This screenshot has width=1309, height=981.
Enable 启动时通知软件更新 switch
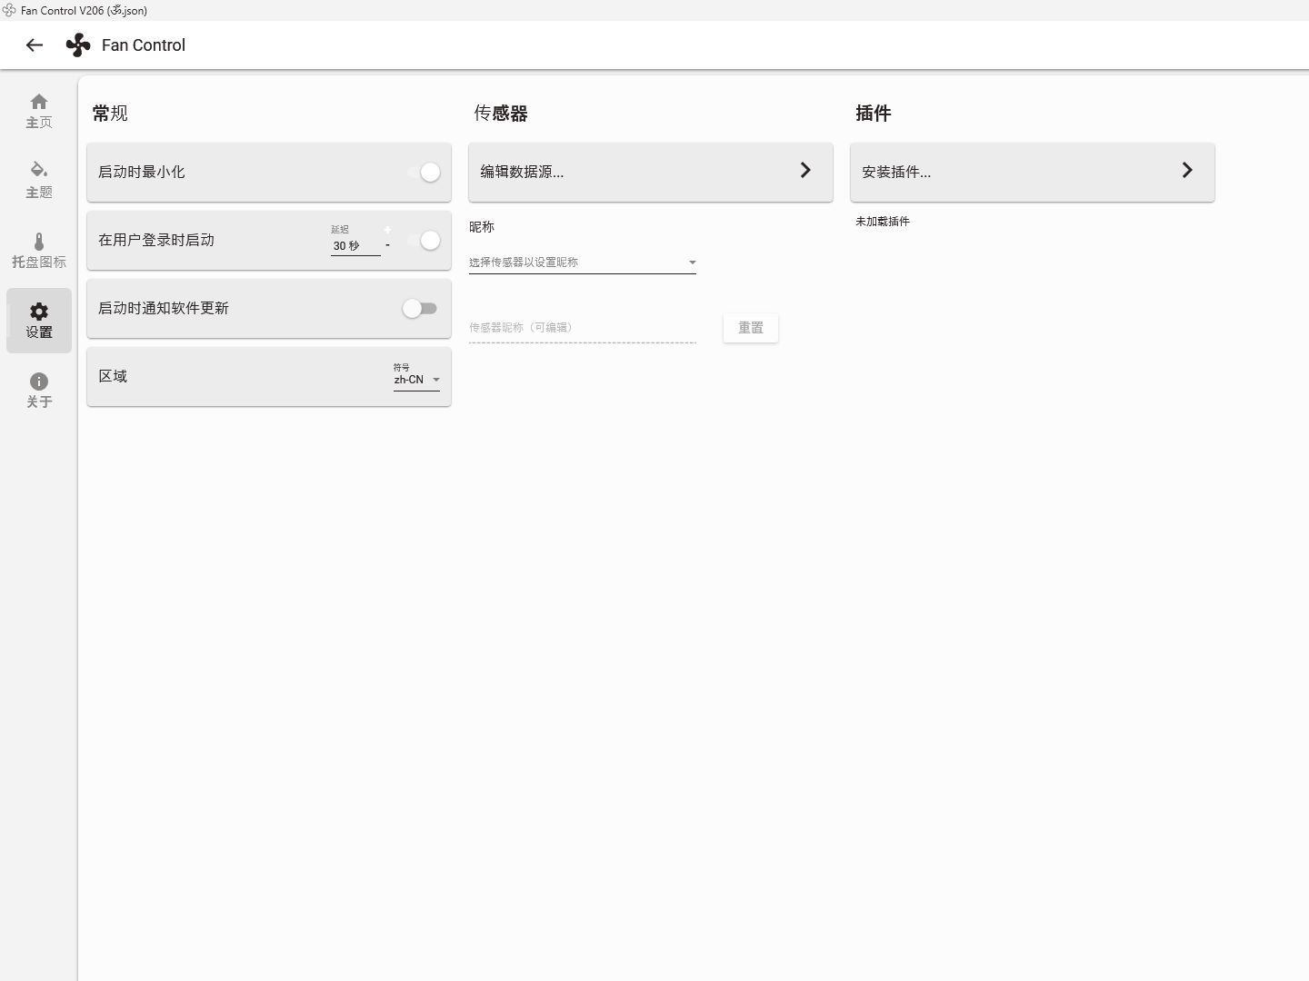coord(420,309)
